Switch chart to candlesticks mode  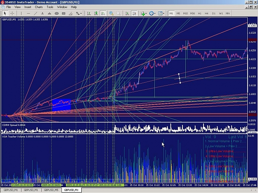pyautogui.click(x=96, y=14)
